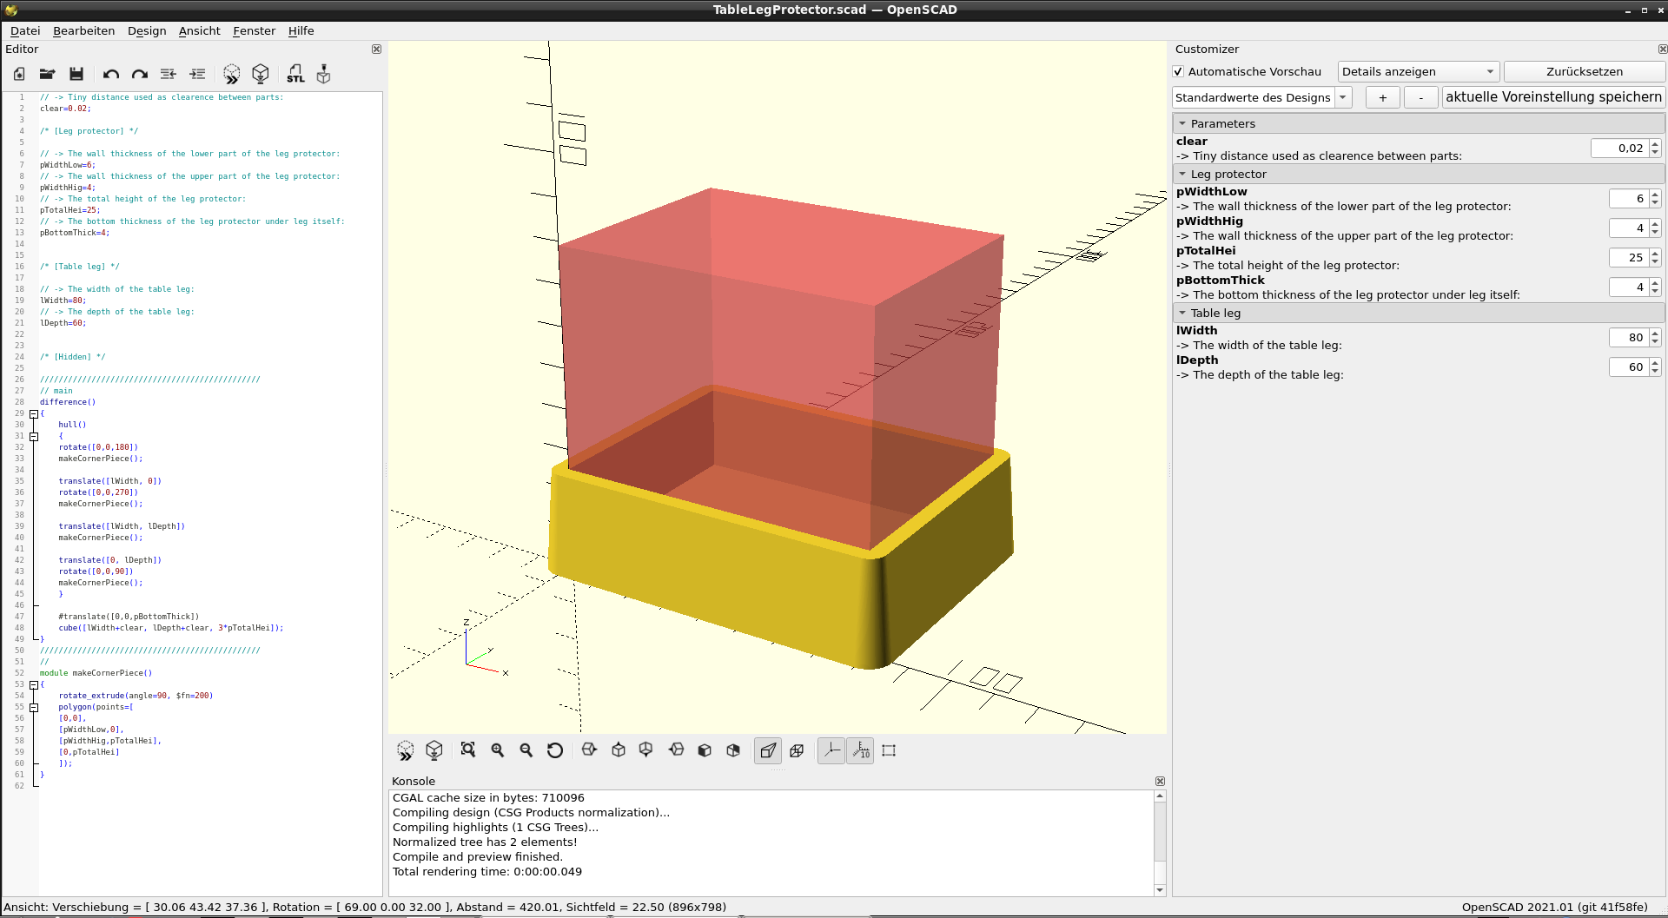1668x918 pixels.
Task: Indent the selected code
Action: [197, 75]
